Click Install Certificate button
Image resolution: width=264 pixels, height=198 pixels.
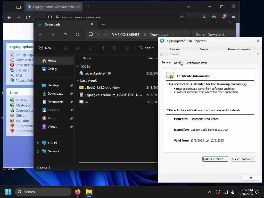(215, 159)
